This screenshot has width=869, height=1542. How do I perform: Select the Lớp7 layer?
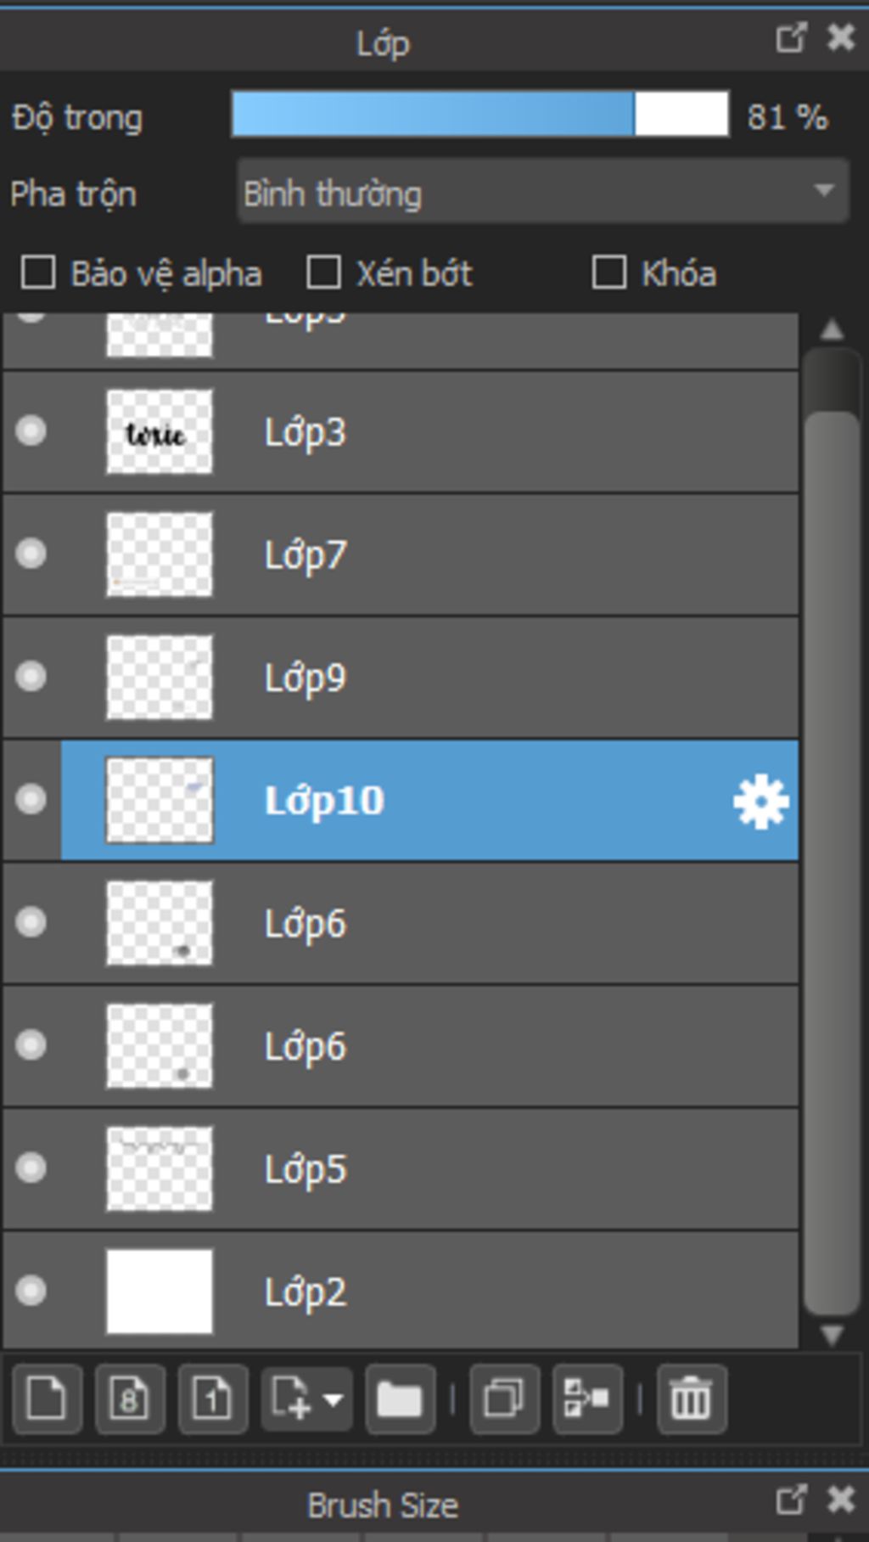point(401,555)
